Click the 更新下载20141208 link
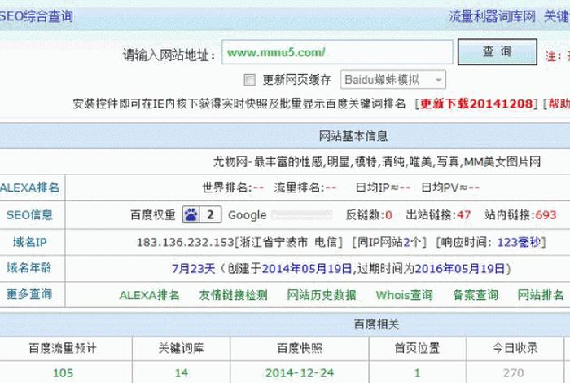This screenshot has height=383, width=570. point(476,103)
